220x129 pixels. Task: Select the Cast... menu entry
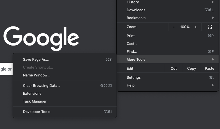(x=168, y=44)
